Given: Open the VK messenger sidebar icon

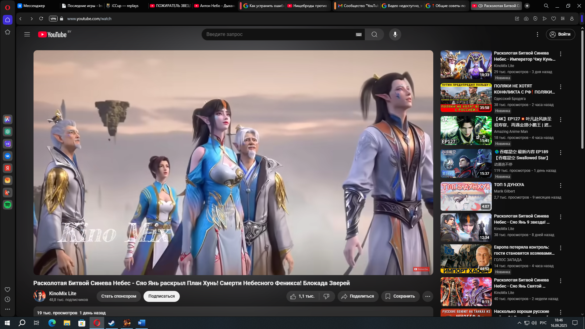Looking at the screenshot, I should (8, 156).
